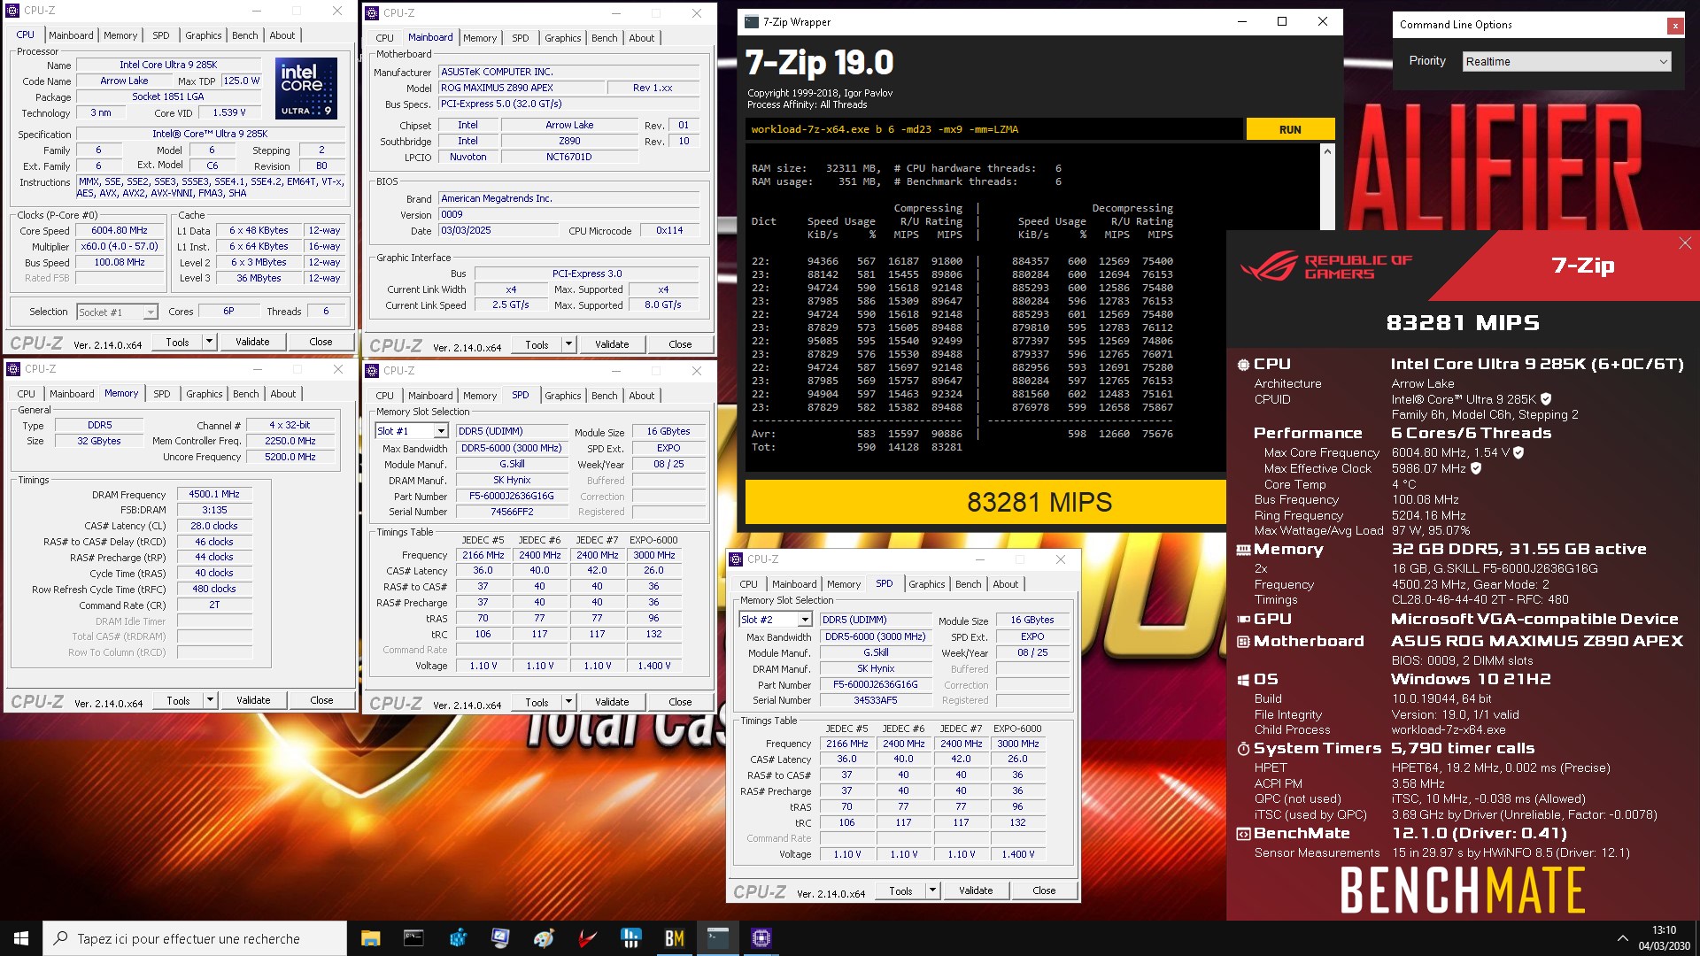
Task: Expand Tools arrow in the CPU-Z Mainboard window
Action: tap(568, 344)
